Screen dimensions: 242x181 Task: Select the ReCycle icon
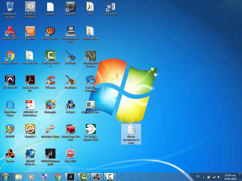(x=71, y=107)
